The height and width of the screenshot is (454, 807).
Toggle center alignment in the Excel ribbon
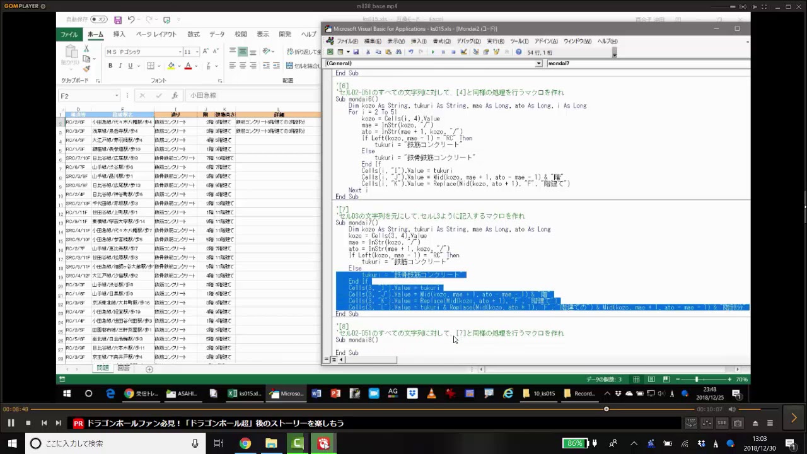pos(243,65)
